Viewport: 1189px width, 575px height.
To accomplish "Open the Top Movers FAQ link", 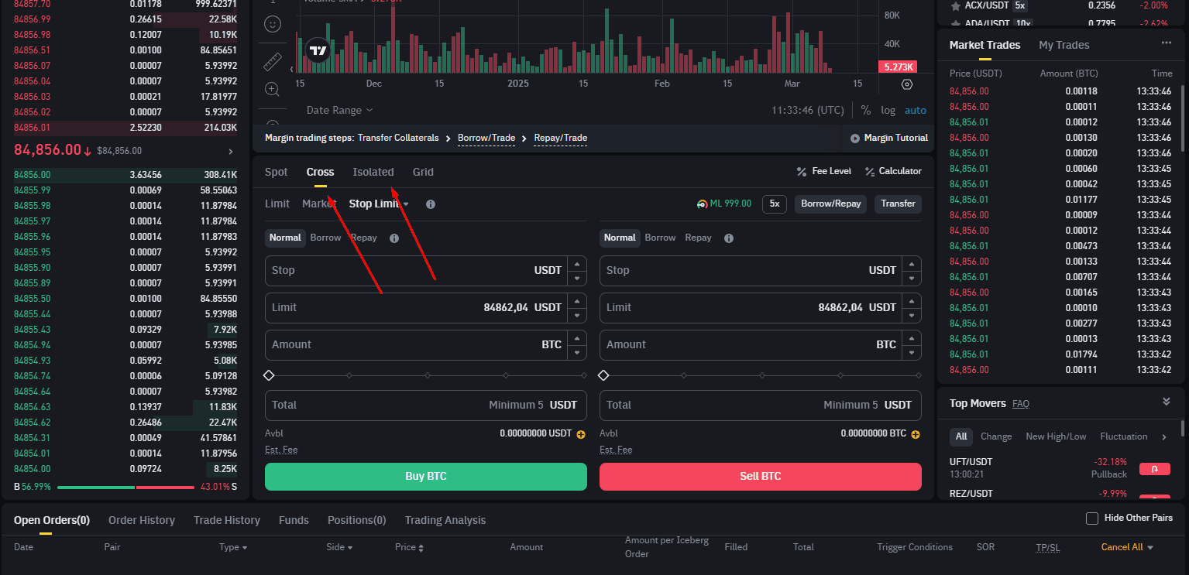I will click(1021, 404).
